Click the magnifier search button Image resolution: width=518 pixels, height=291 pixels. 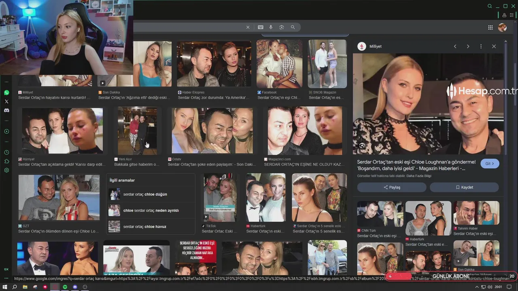pyautogui.click(x=293, y=27)
